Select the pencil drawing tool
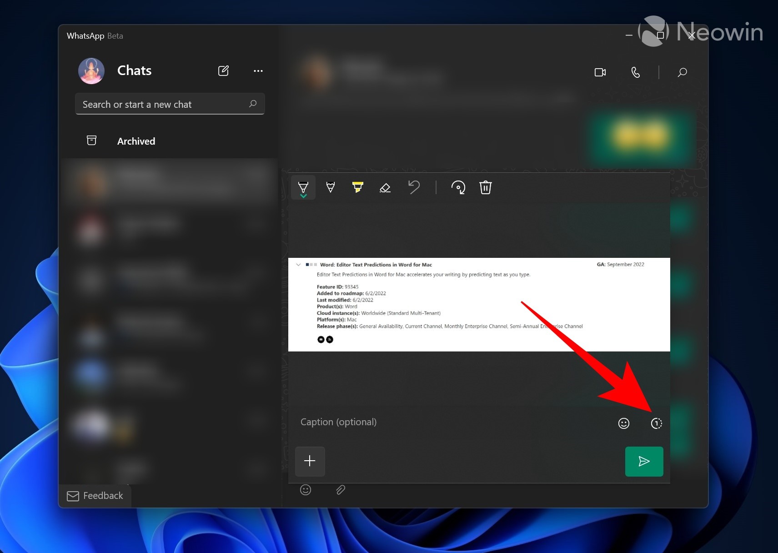Image resolution: width=778 pixels, height=553 pixels. point(331,187)
